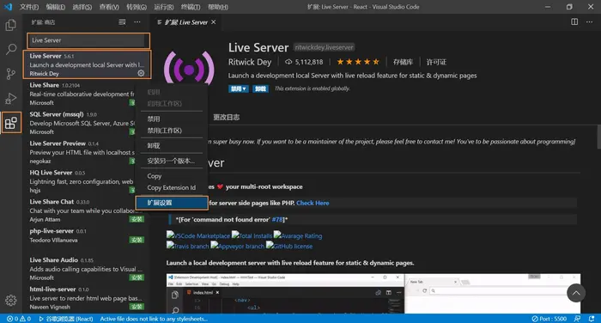The width and height of the screenshot is (601, 323).
Task: Open the Search view icon
Action: click(x=10, y=49)
